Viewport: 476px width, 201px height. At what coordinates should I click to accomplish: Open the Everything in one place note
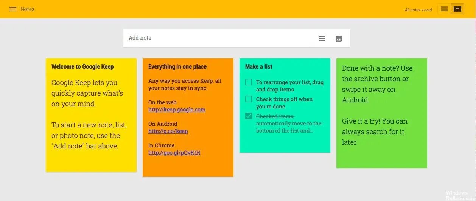click(x=188, y=118)
